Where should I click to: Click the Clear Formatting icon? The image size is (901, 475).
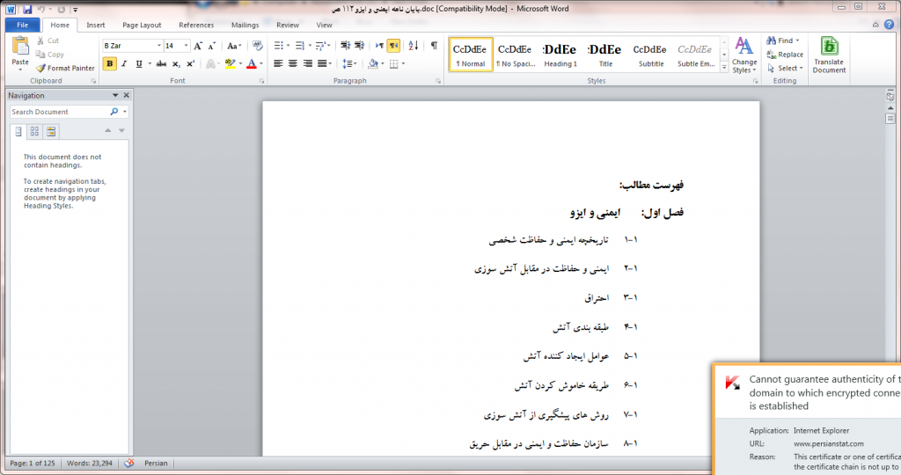[x=257, y=46]
